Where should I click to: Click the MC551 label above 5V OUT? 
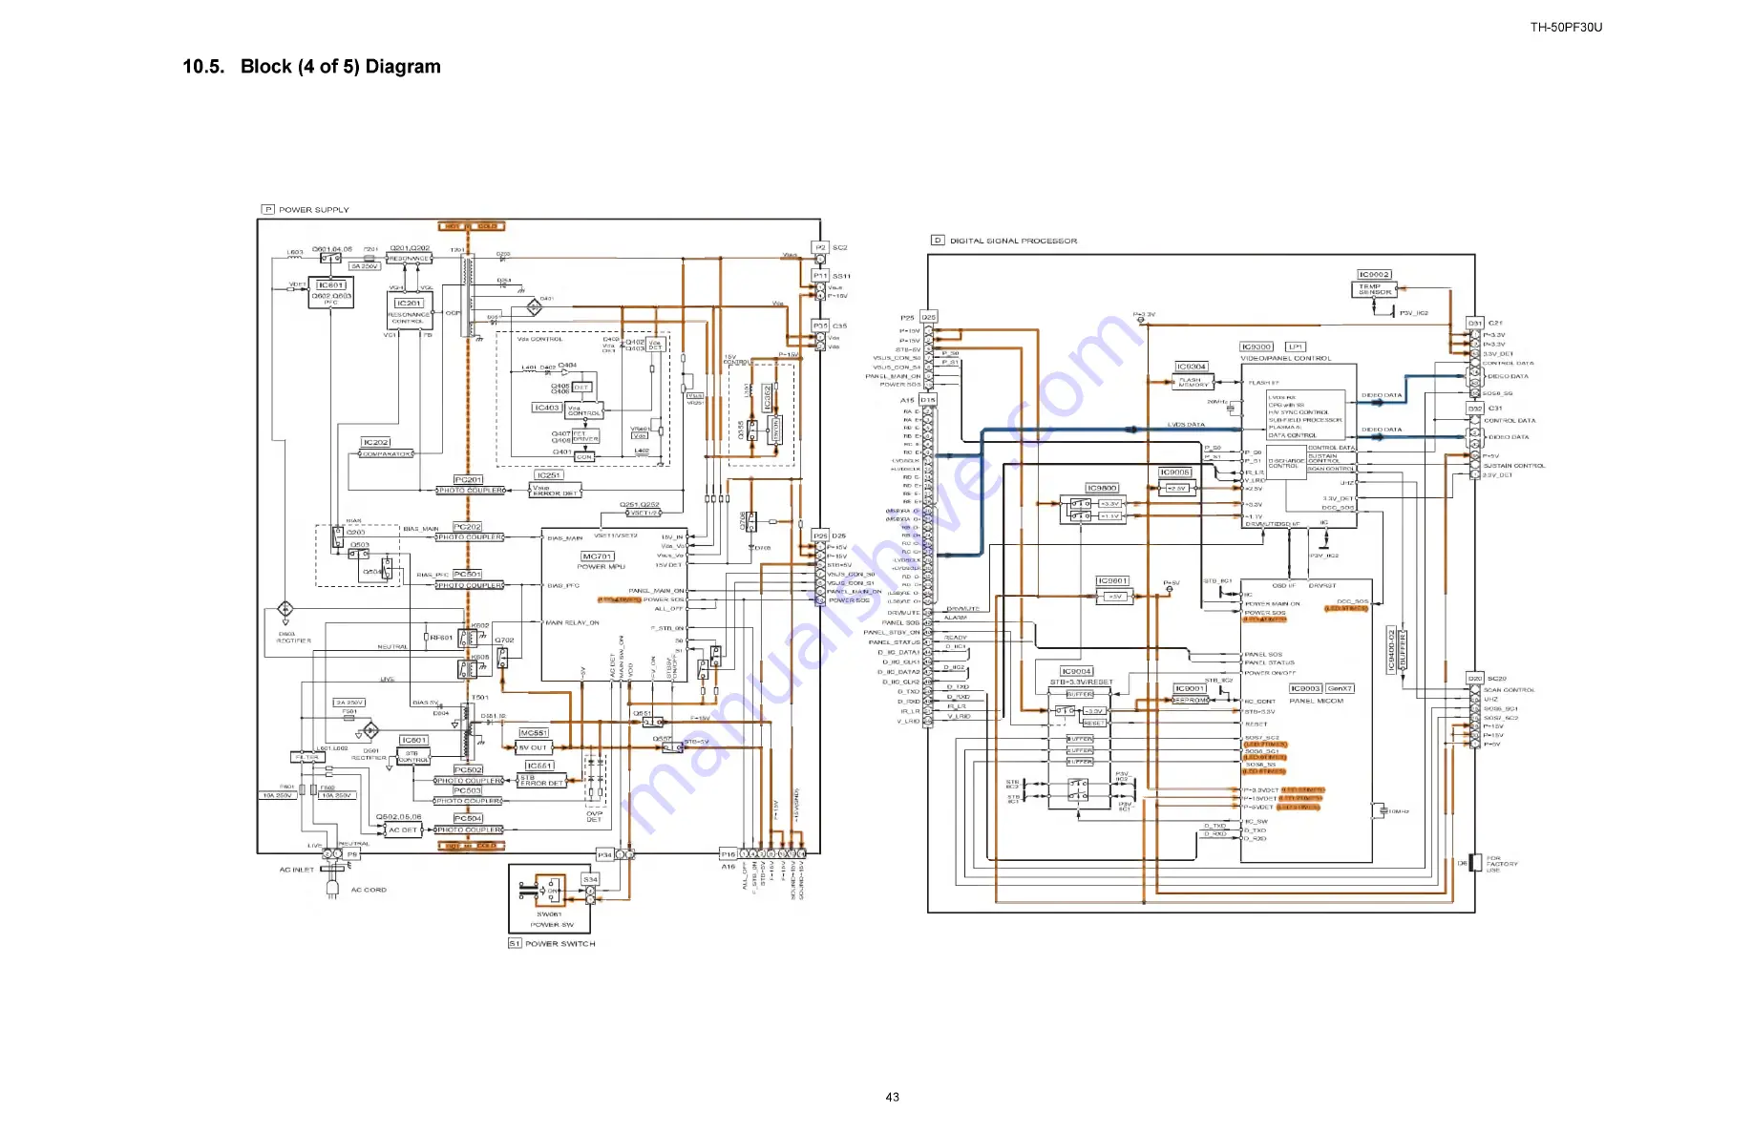[x=534, y=733]
